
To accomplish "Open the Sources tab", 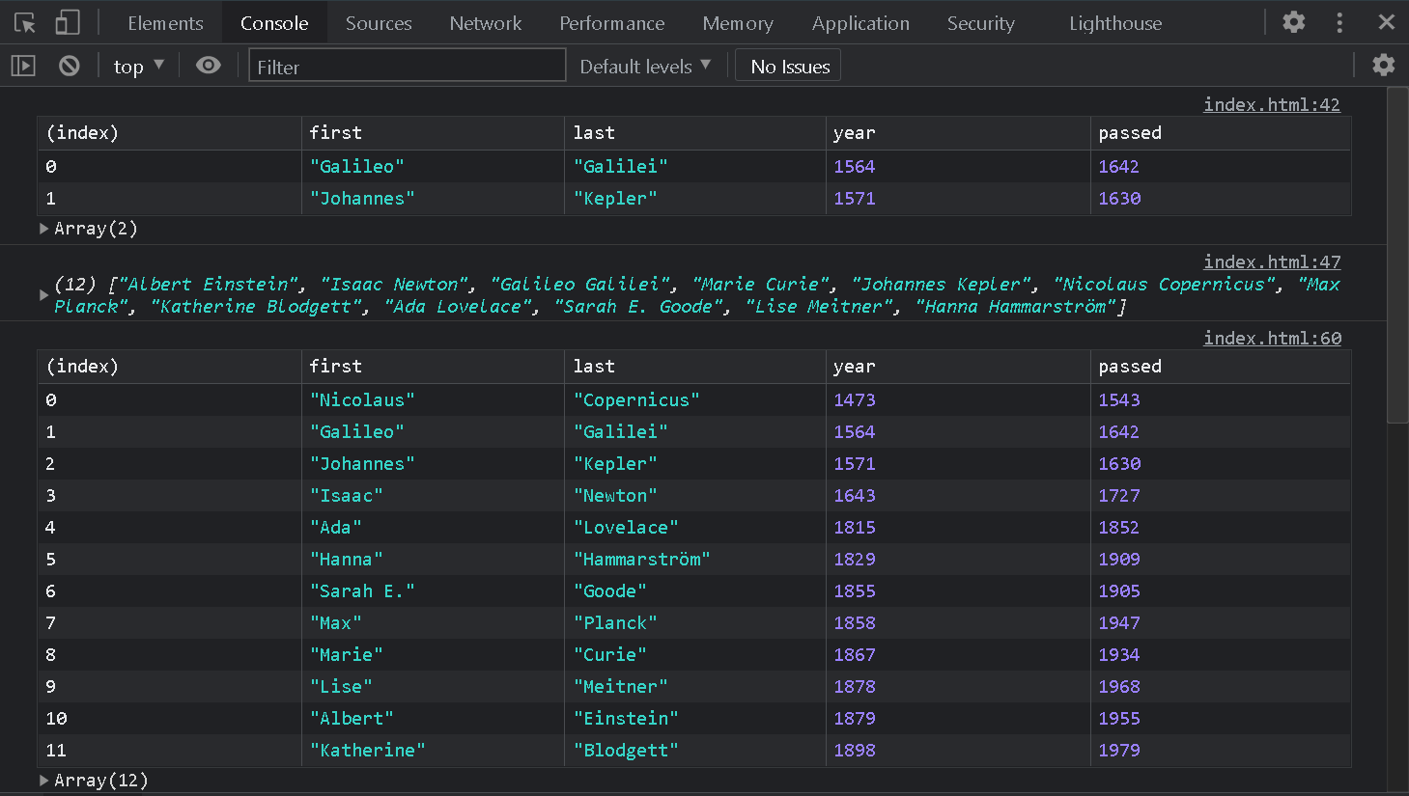I will point(379,23).
